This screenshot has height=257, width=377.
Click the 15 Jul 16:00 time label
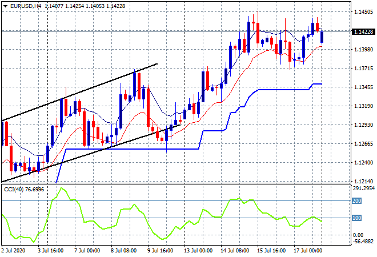pos(271,251)
